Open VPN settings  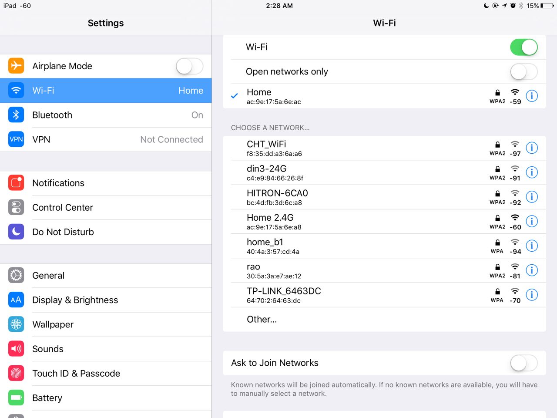click(106, 139)
